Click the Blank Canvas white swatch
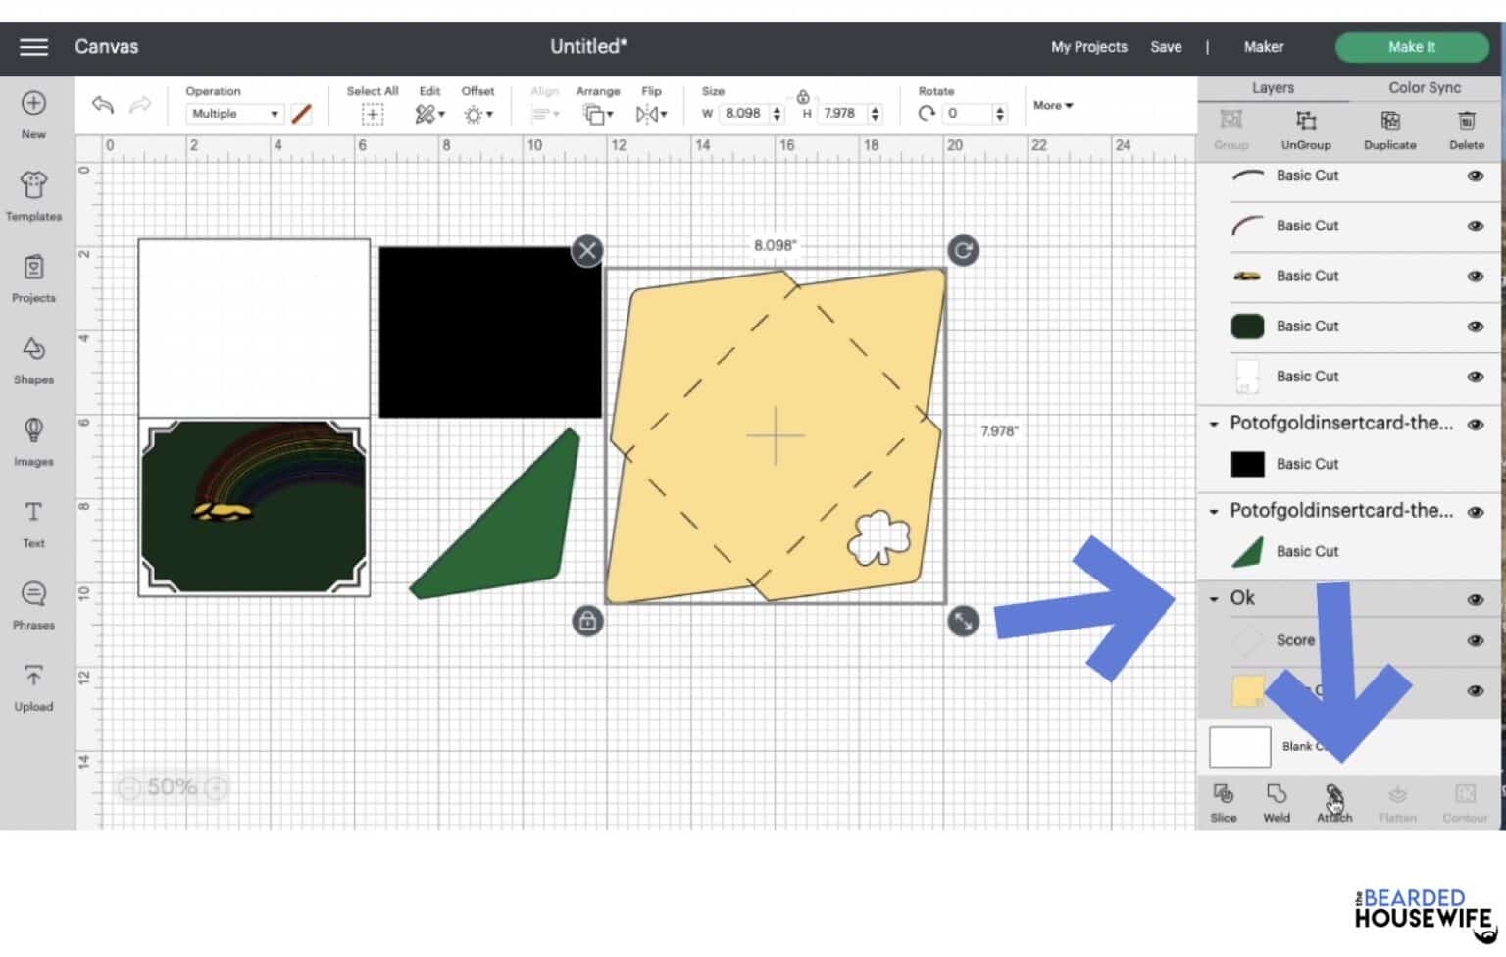 [1239, 746]
